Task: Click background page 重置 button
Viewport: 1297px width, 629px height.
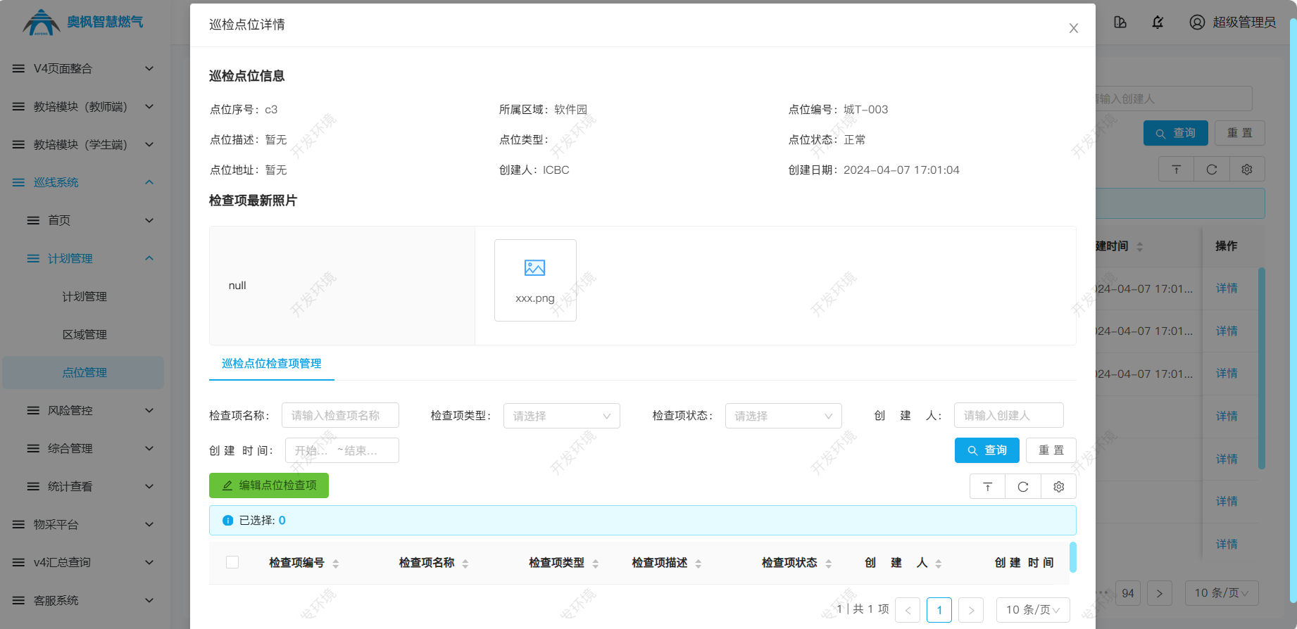Action: coord(1239,133)
